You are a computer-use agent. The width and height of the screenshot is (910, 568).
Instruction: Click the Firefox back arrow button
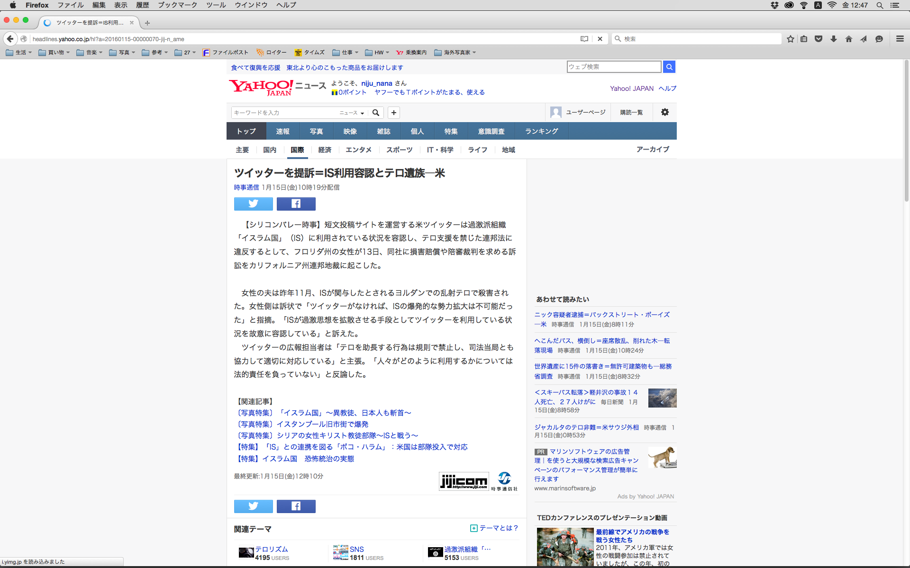click(x=10, y=39)
